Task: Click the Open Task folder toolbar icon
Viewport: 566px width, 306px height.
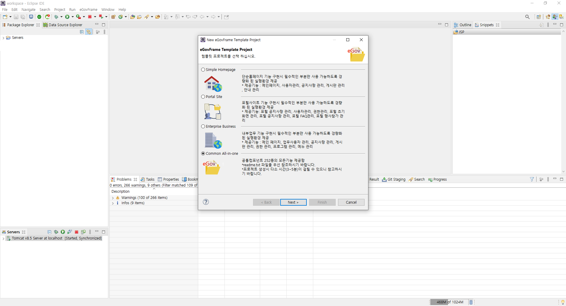Action: point(140,17)
